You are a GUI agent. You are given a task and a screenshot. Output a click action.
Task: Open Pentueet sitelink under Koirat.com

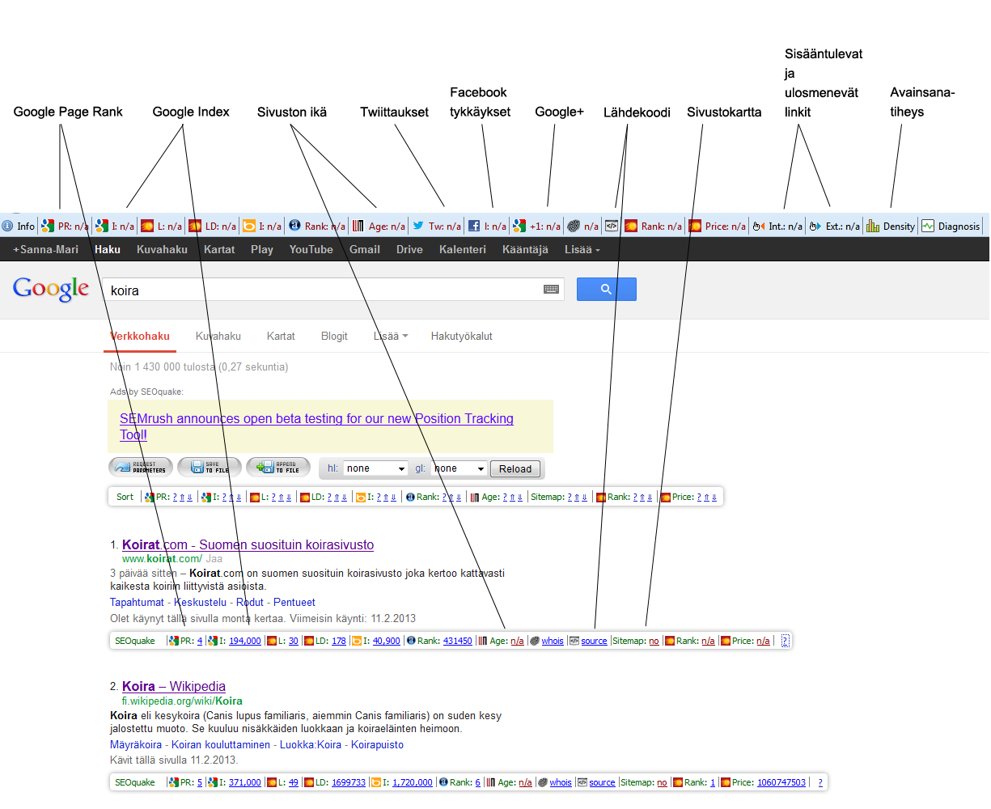click(x=294, y=602)
